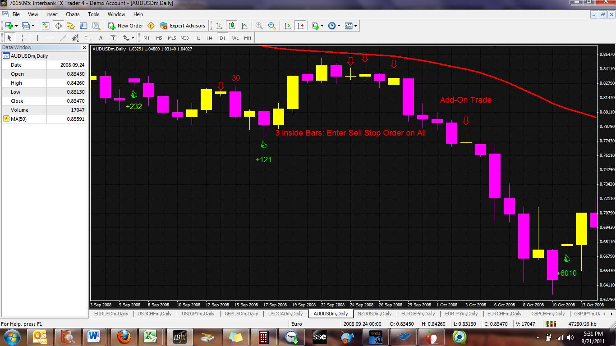Open the Indicators list icon
The height and width of the screenshot is (346, 616).
(315, 26)
